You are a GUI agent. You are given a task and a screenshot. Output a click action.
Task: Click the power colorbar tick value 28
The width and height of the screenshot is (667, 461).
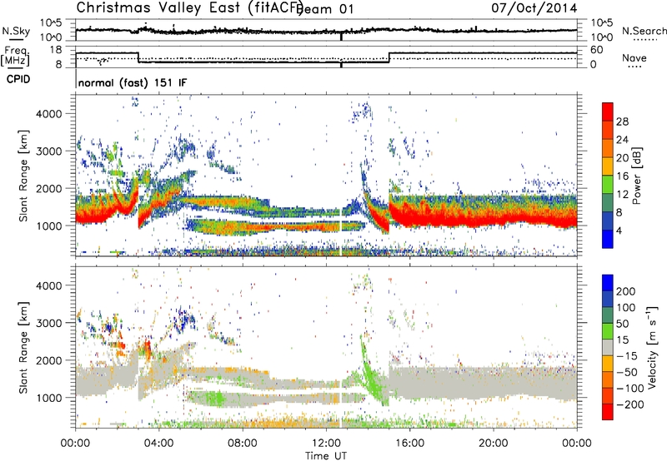pyautogui.click(x=622, y=121)
